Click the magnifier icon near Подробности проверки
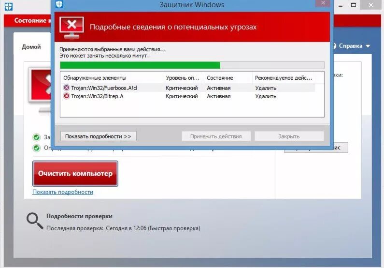This screenshot has height=268, width=384. [x=35, y=221]
